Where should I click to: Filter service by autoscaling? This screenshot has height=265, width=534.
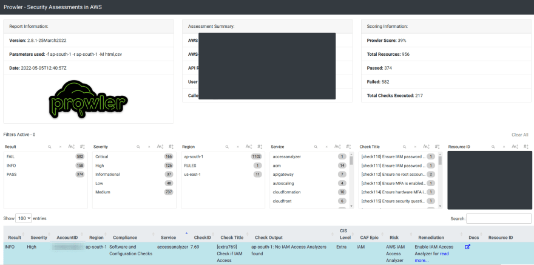click(x=309, y=183)
